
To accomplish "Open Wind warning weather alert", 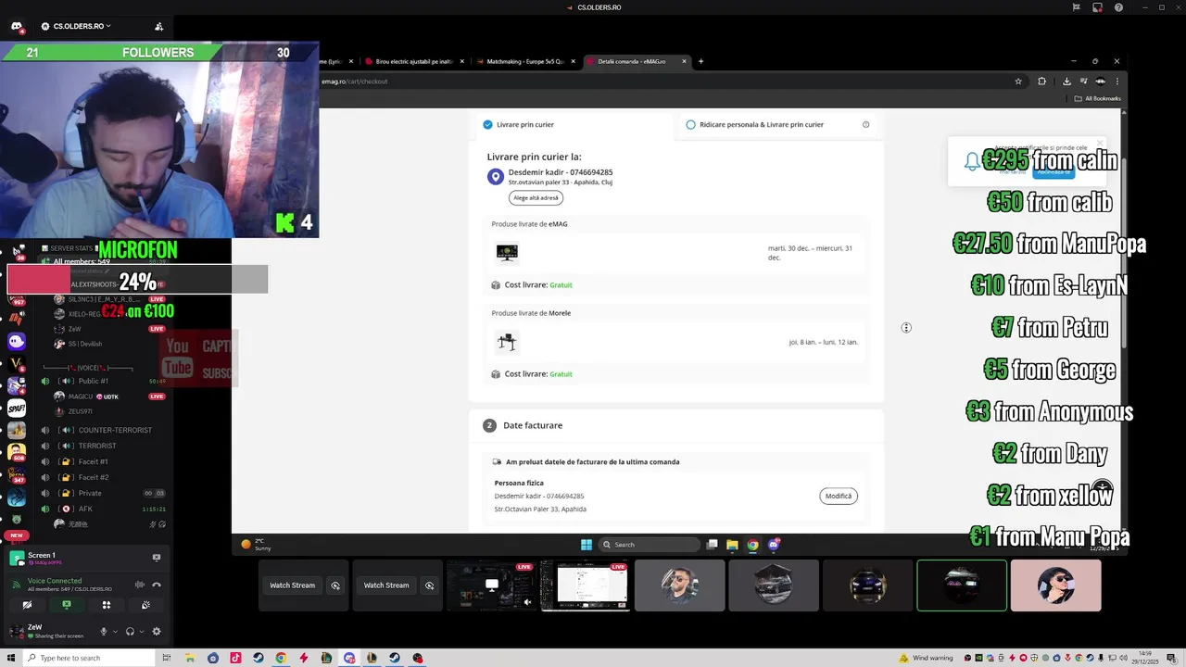I will pos(926,658).
